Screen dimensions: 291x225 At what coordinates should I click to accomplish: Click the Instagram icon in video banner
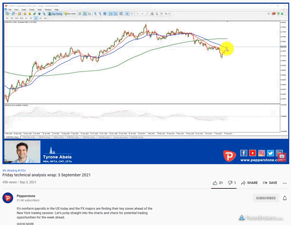click(x=261, y=153)
